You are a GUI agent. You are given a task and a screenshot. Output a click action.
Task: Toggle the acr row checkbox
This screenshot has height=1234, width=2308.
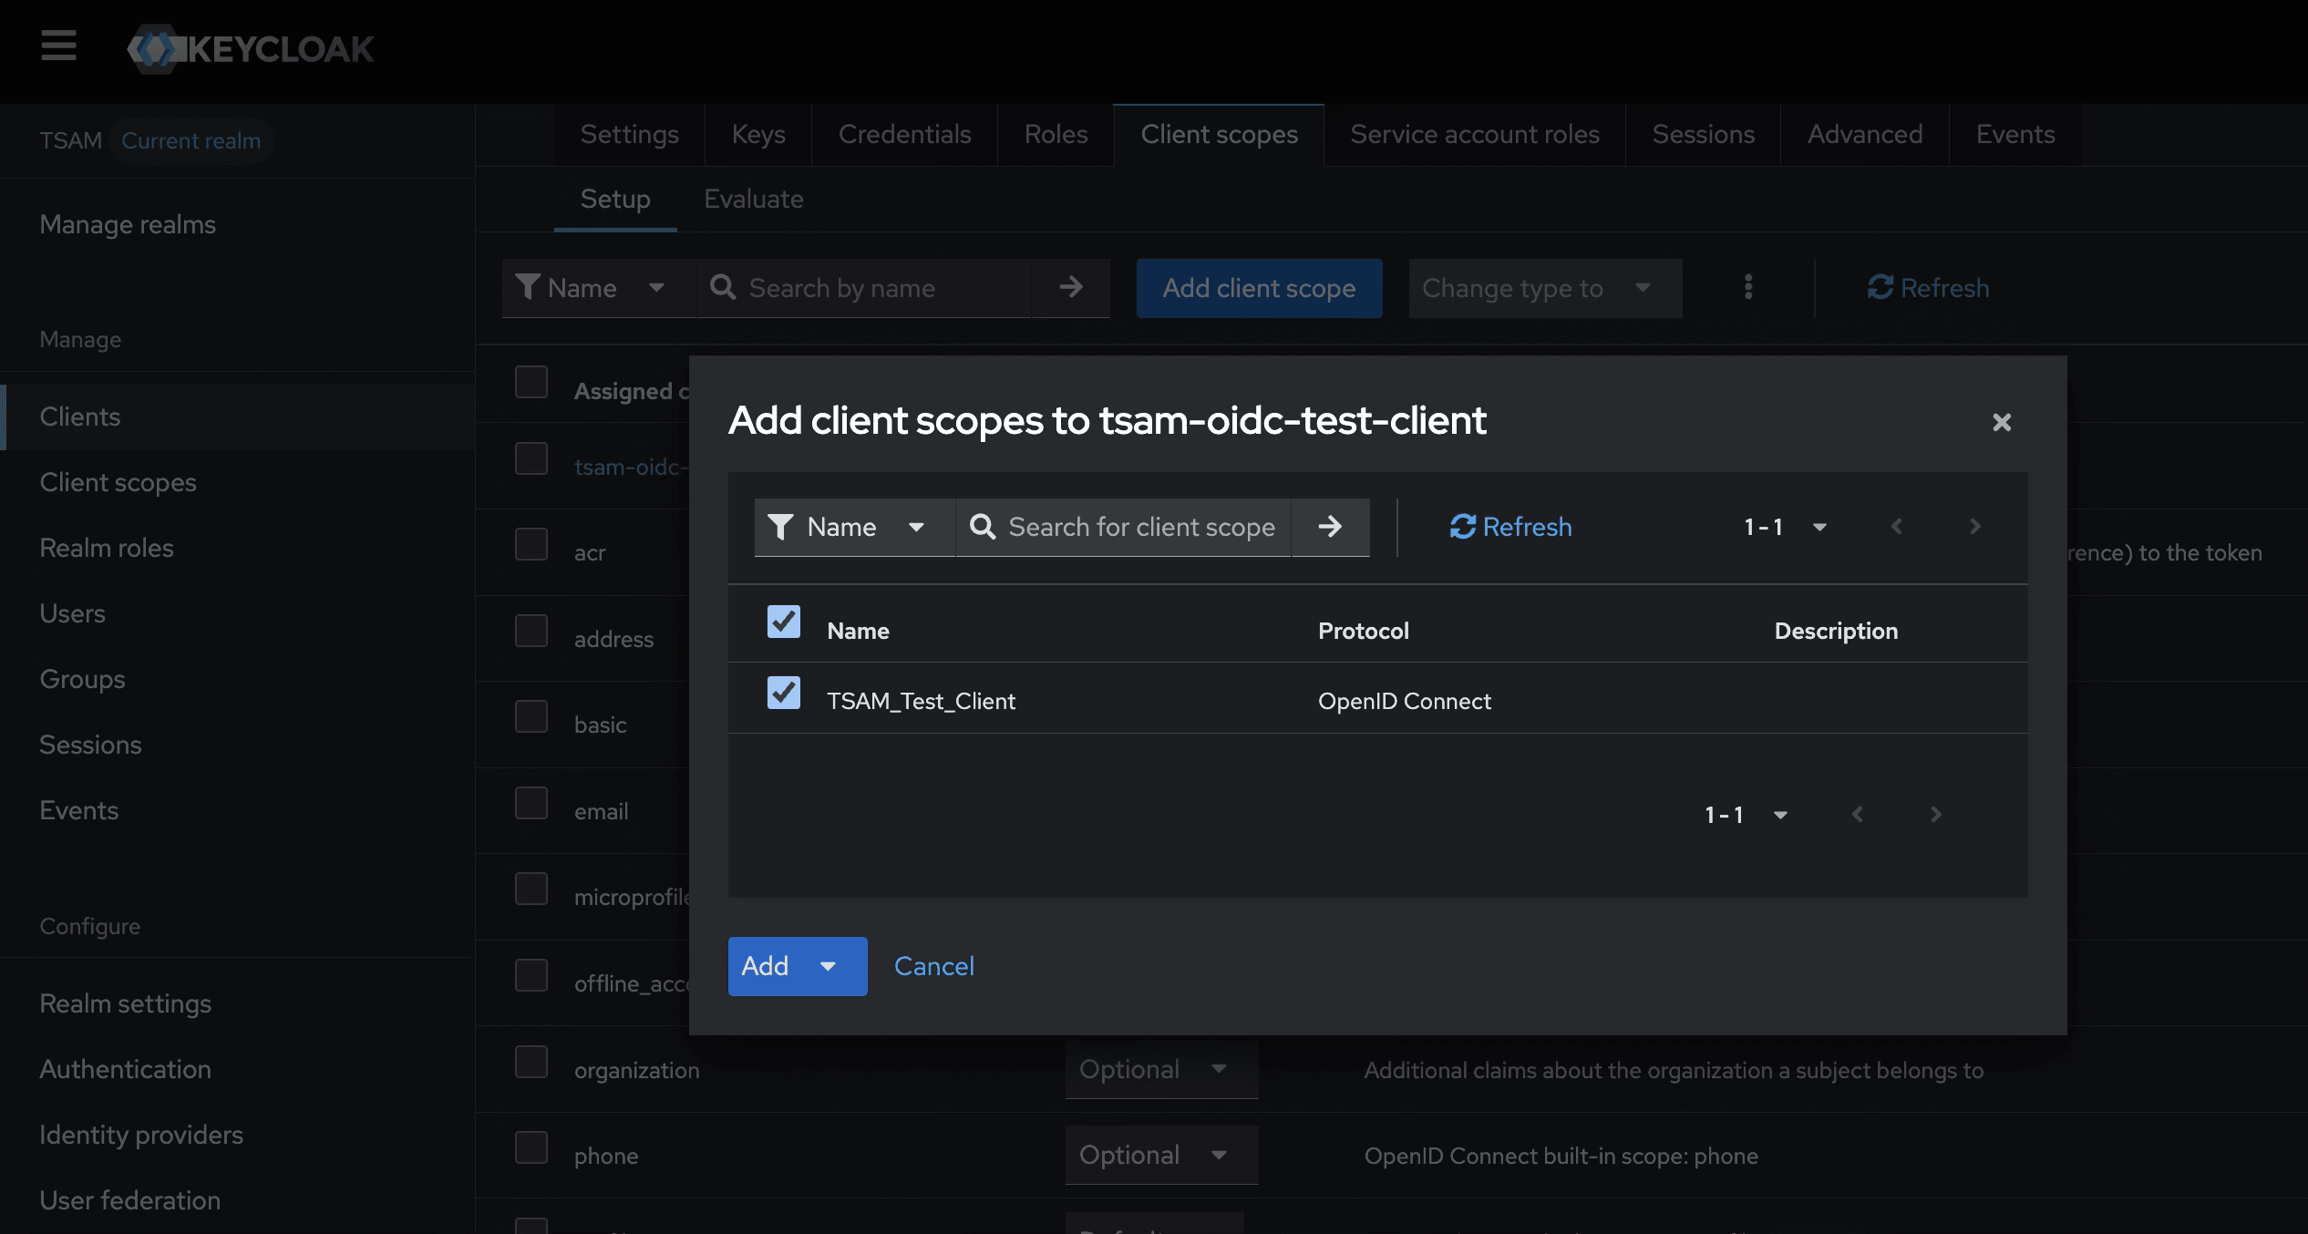(531, 545)
